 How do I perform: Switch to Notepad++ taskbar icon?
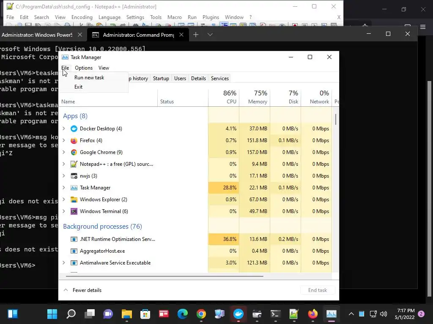(x=294, y=314)
